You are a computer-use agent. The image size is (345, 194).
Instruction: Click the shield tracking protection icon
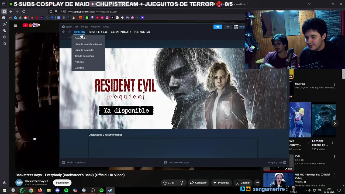click(x=51, y=12)
